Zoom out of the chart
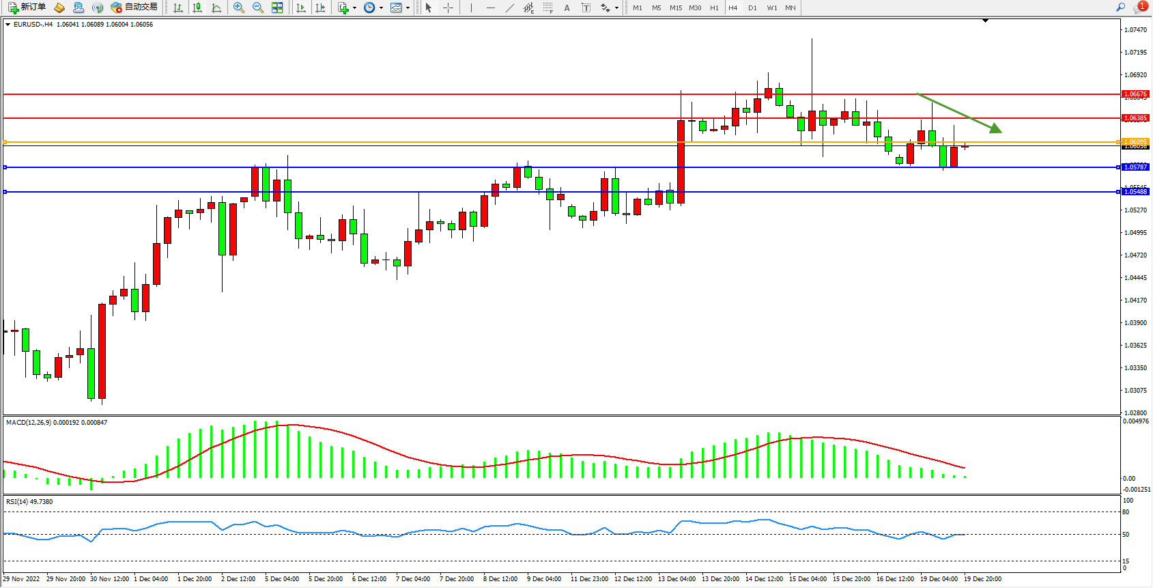1153x588 pixels. tap(258, 8)
